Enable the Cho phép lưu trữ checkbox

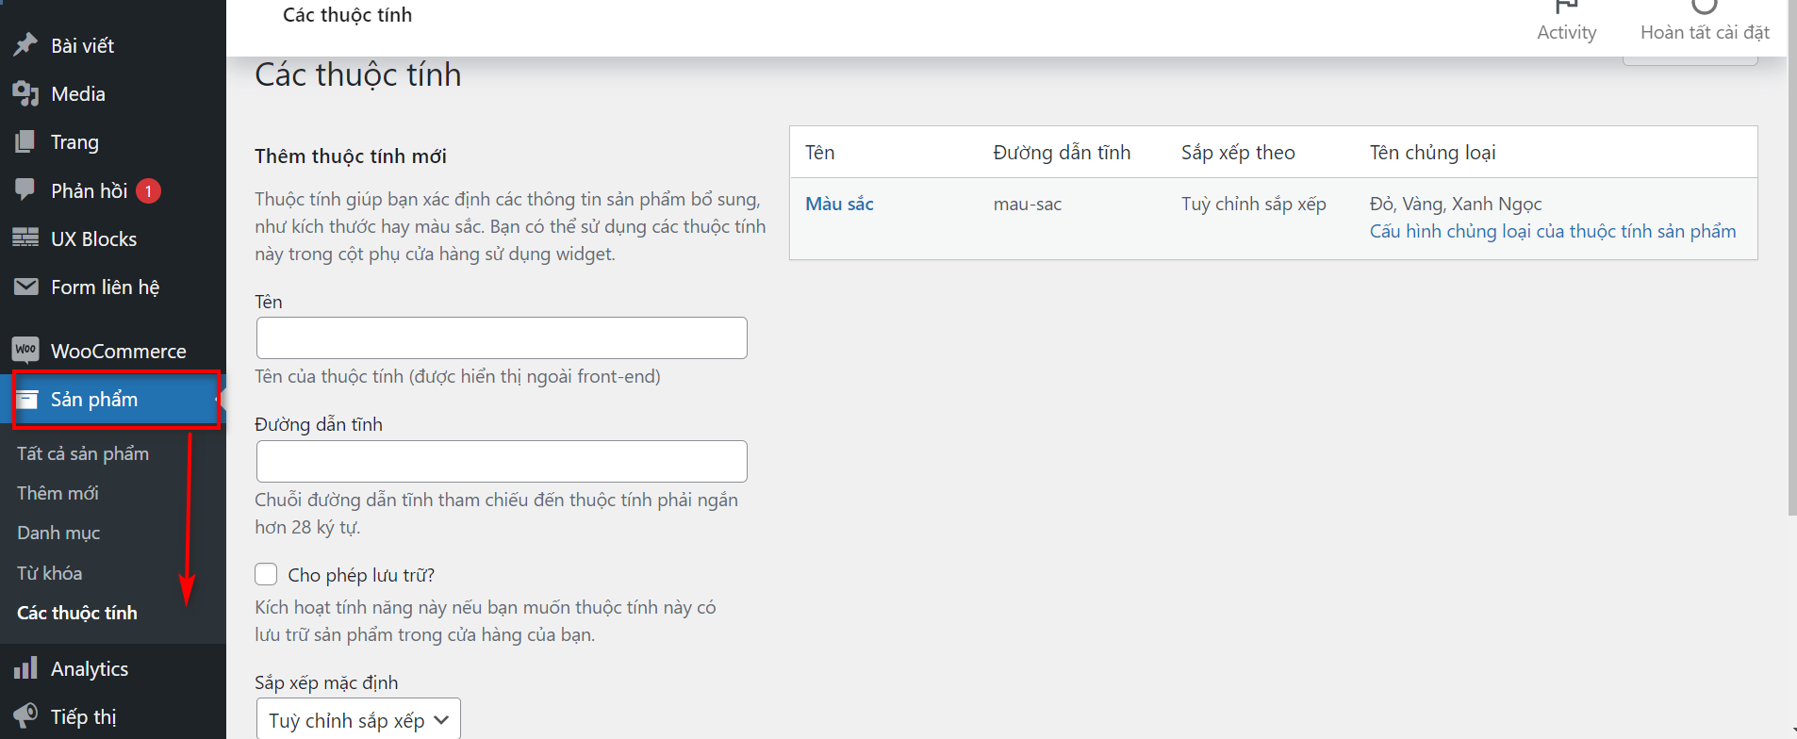click(x=266, y=574)
